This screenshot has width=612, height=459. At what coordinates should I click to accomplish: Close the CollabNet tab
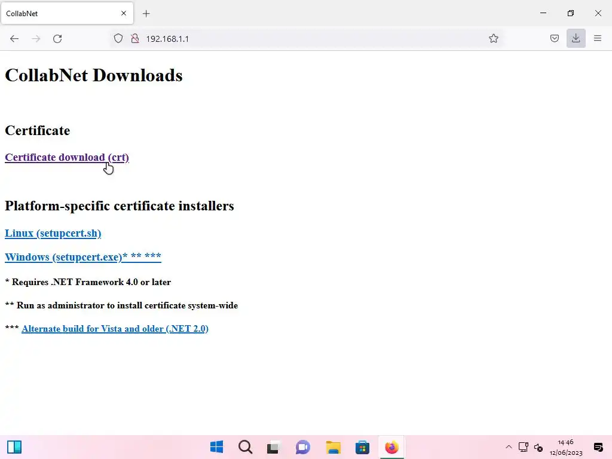tap(124, 13)
